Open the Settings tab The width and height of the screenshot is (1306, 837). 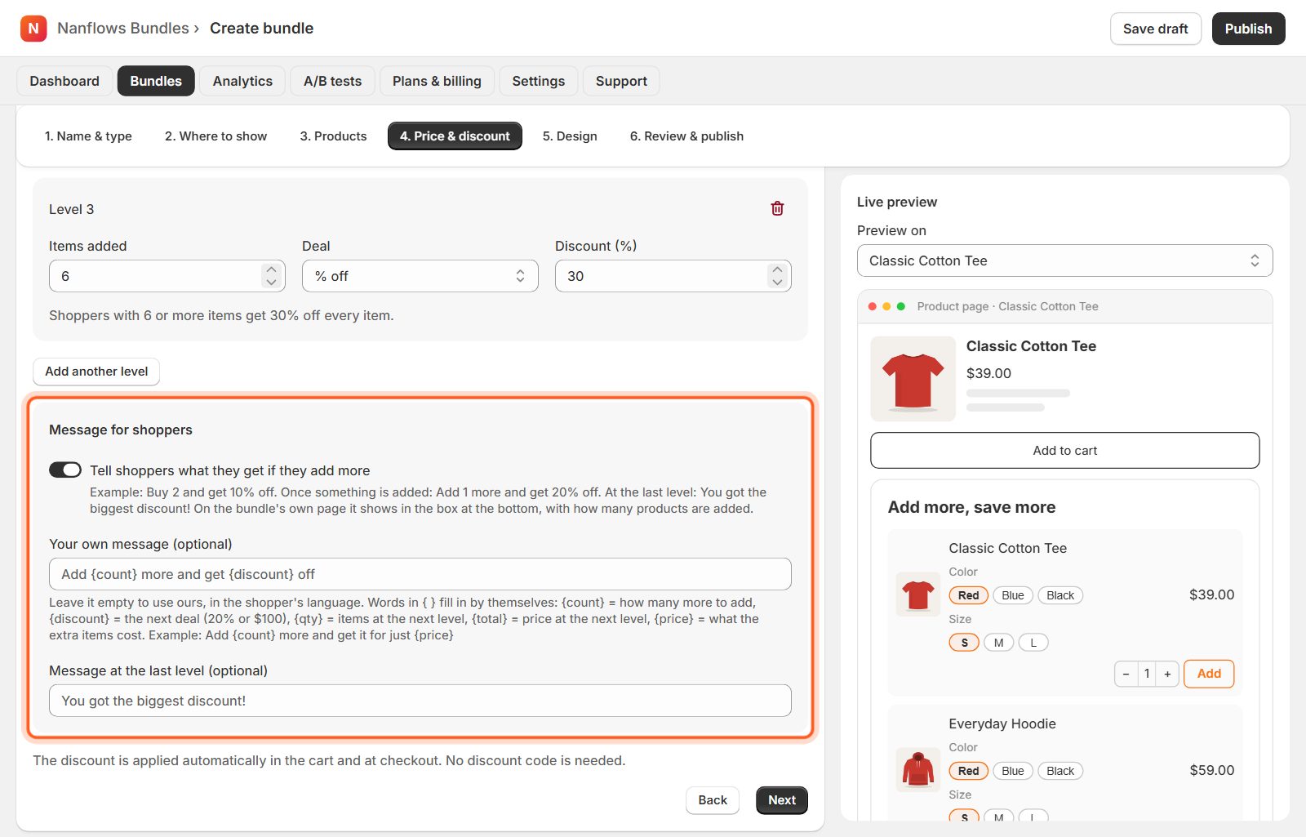pyautogui.click(x=539, y=81)
